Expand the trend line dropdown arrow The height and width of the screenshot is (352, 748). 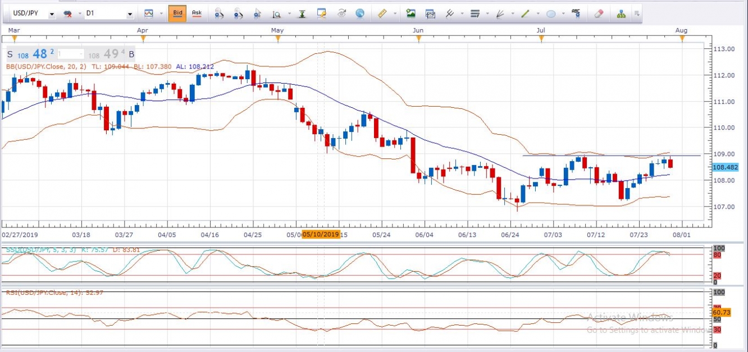point(537,13)
